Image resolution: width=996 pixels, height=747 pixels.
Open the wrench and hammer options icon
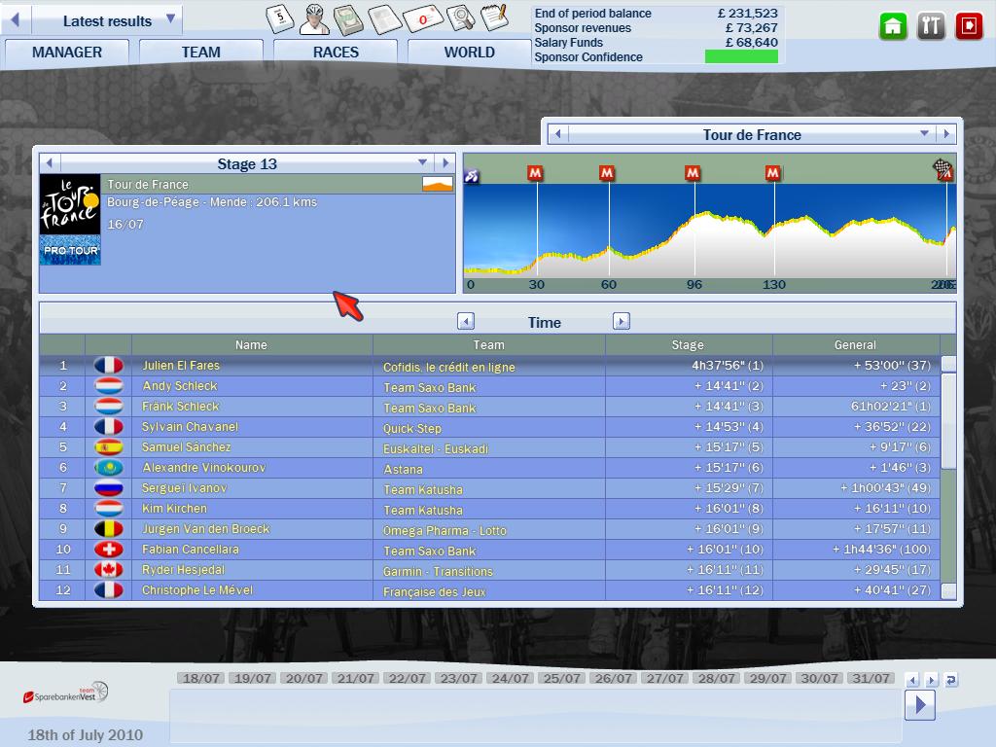coord(931,26)
